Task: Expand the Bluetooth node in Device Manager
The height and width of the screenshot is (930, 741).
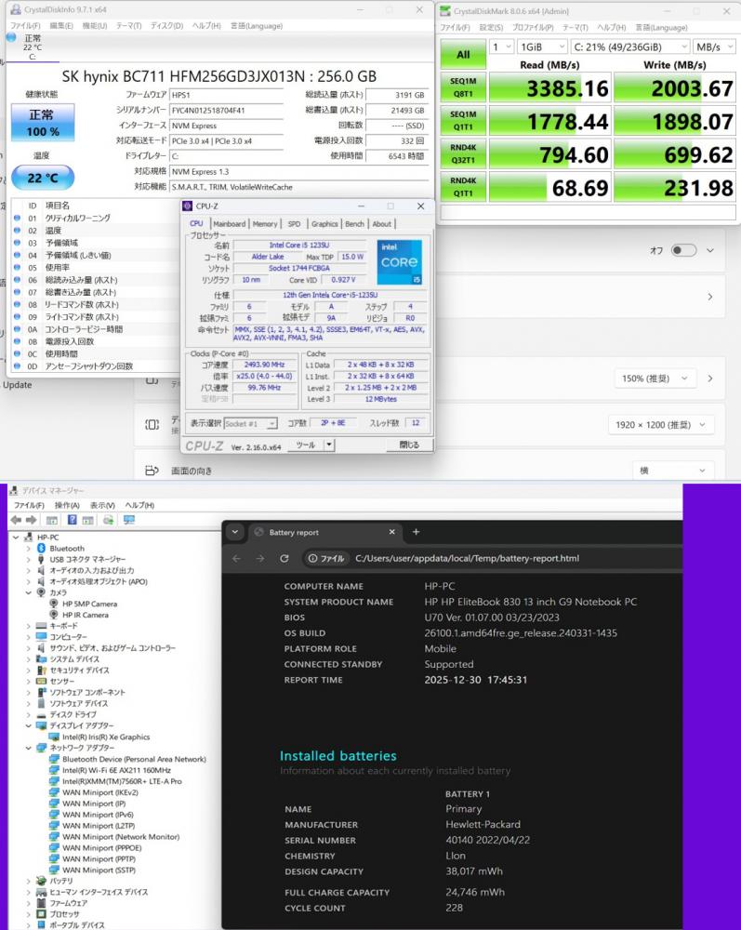Action: [x=29, y=549]
